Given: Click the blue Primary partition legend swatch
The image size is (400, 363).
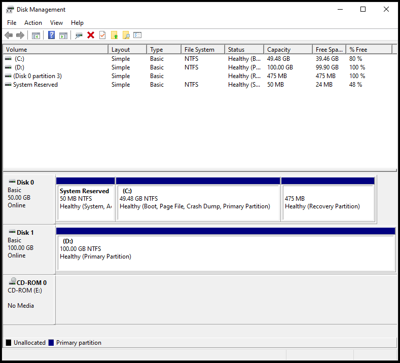Looking at the screenshot, I should pyautogui.click(x=51, y=343).
